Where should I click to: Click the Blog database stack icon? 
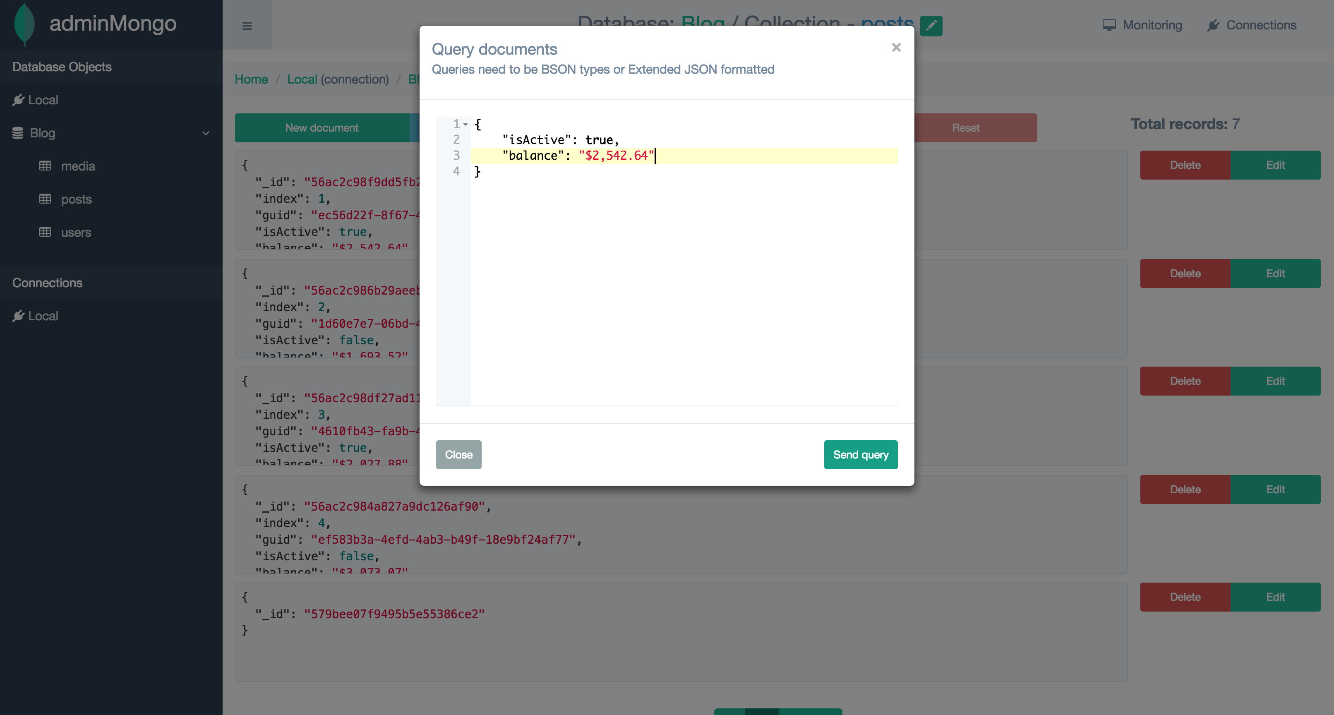[x=18, y=132]
